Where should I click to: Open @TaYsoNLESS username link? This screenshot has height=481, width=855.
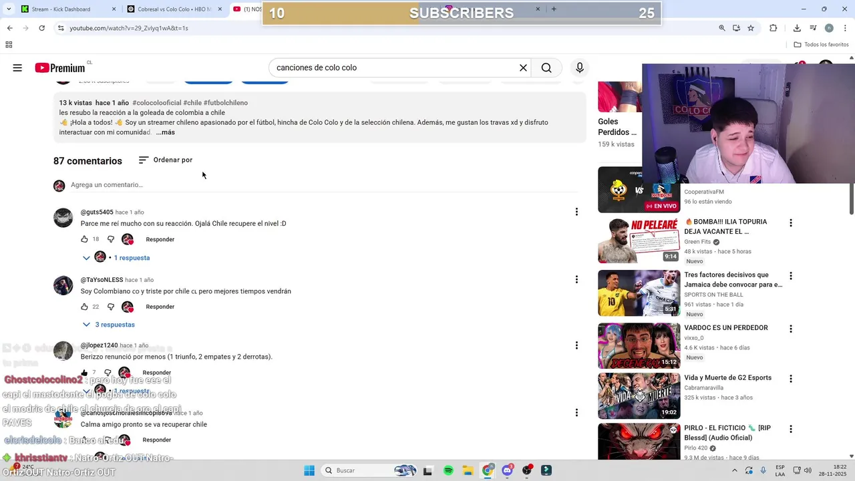(102, 280)
